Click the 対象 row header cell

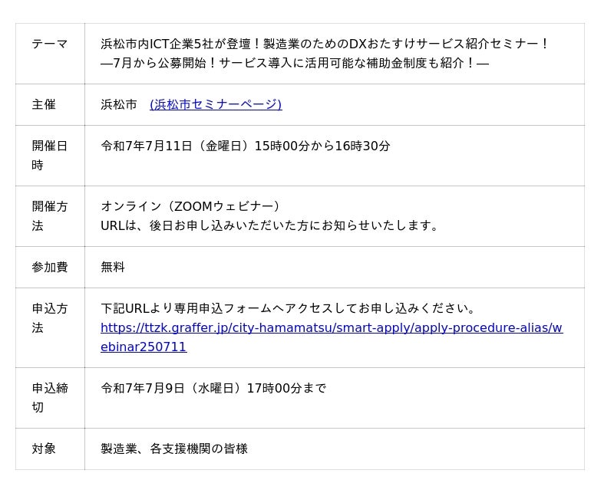50,449
